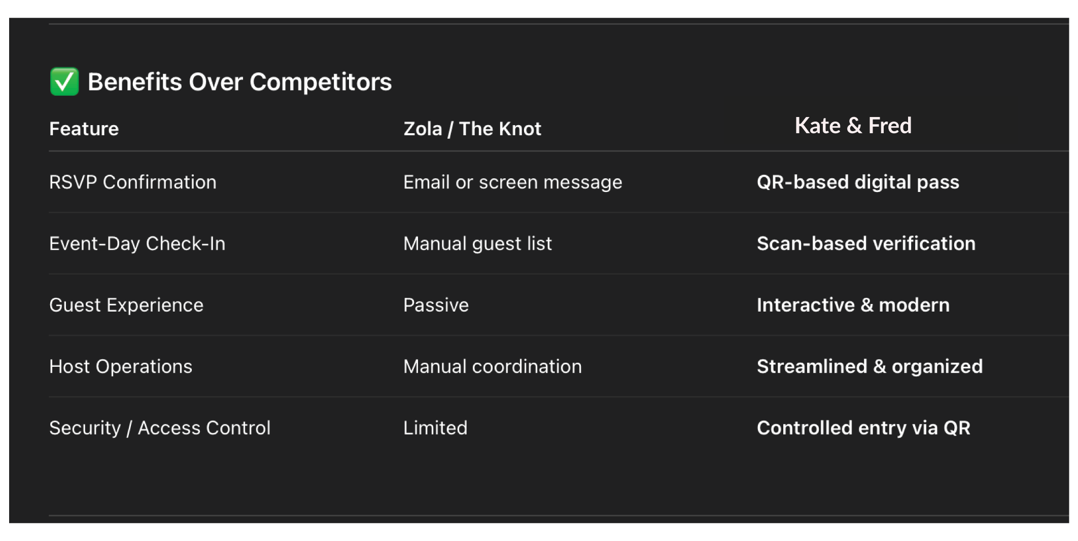This screenshot has height=541, width=1078.
Task: Click the "Manual coordination" cell
Action: coord(492,366)
